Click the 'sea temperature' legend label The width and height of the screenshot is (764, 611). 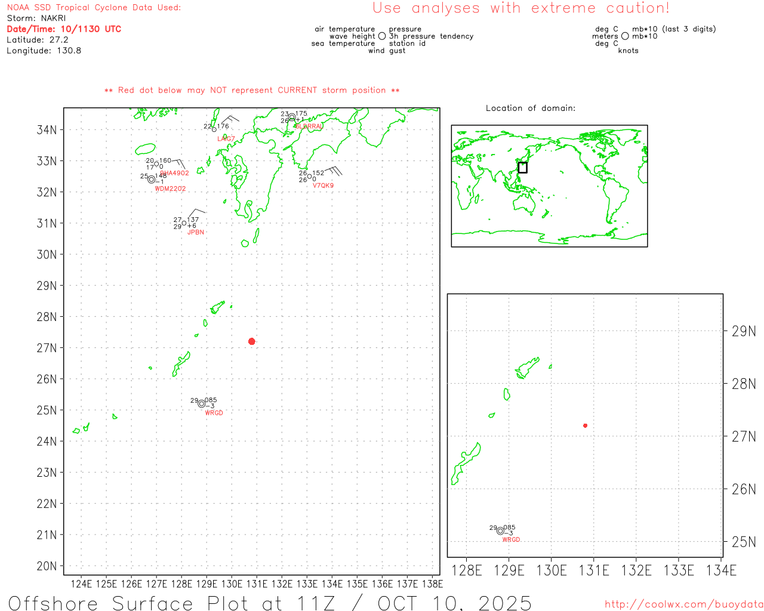point(343,43)
